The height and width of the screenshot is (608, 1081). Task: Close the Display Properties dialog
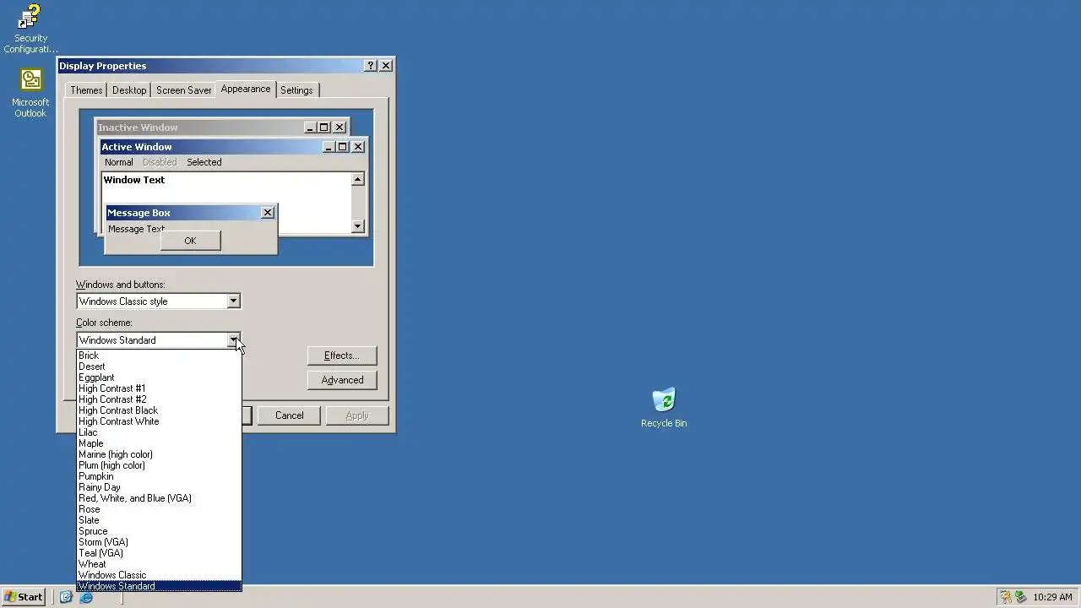(x=386, y=66)
